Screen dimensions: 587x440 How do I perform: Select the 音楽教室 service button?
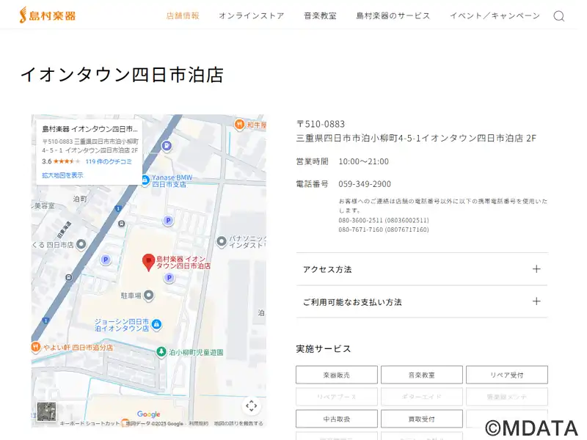tap(421, 375)
